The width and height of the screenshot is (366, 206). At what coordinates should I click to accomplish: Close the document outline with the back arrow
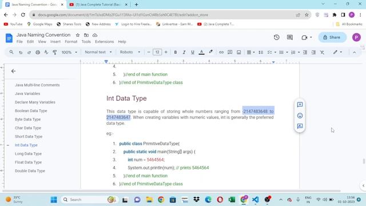pos(14,71)
